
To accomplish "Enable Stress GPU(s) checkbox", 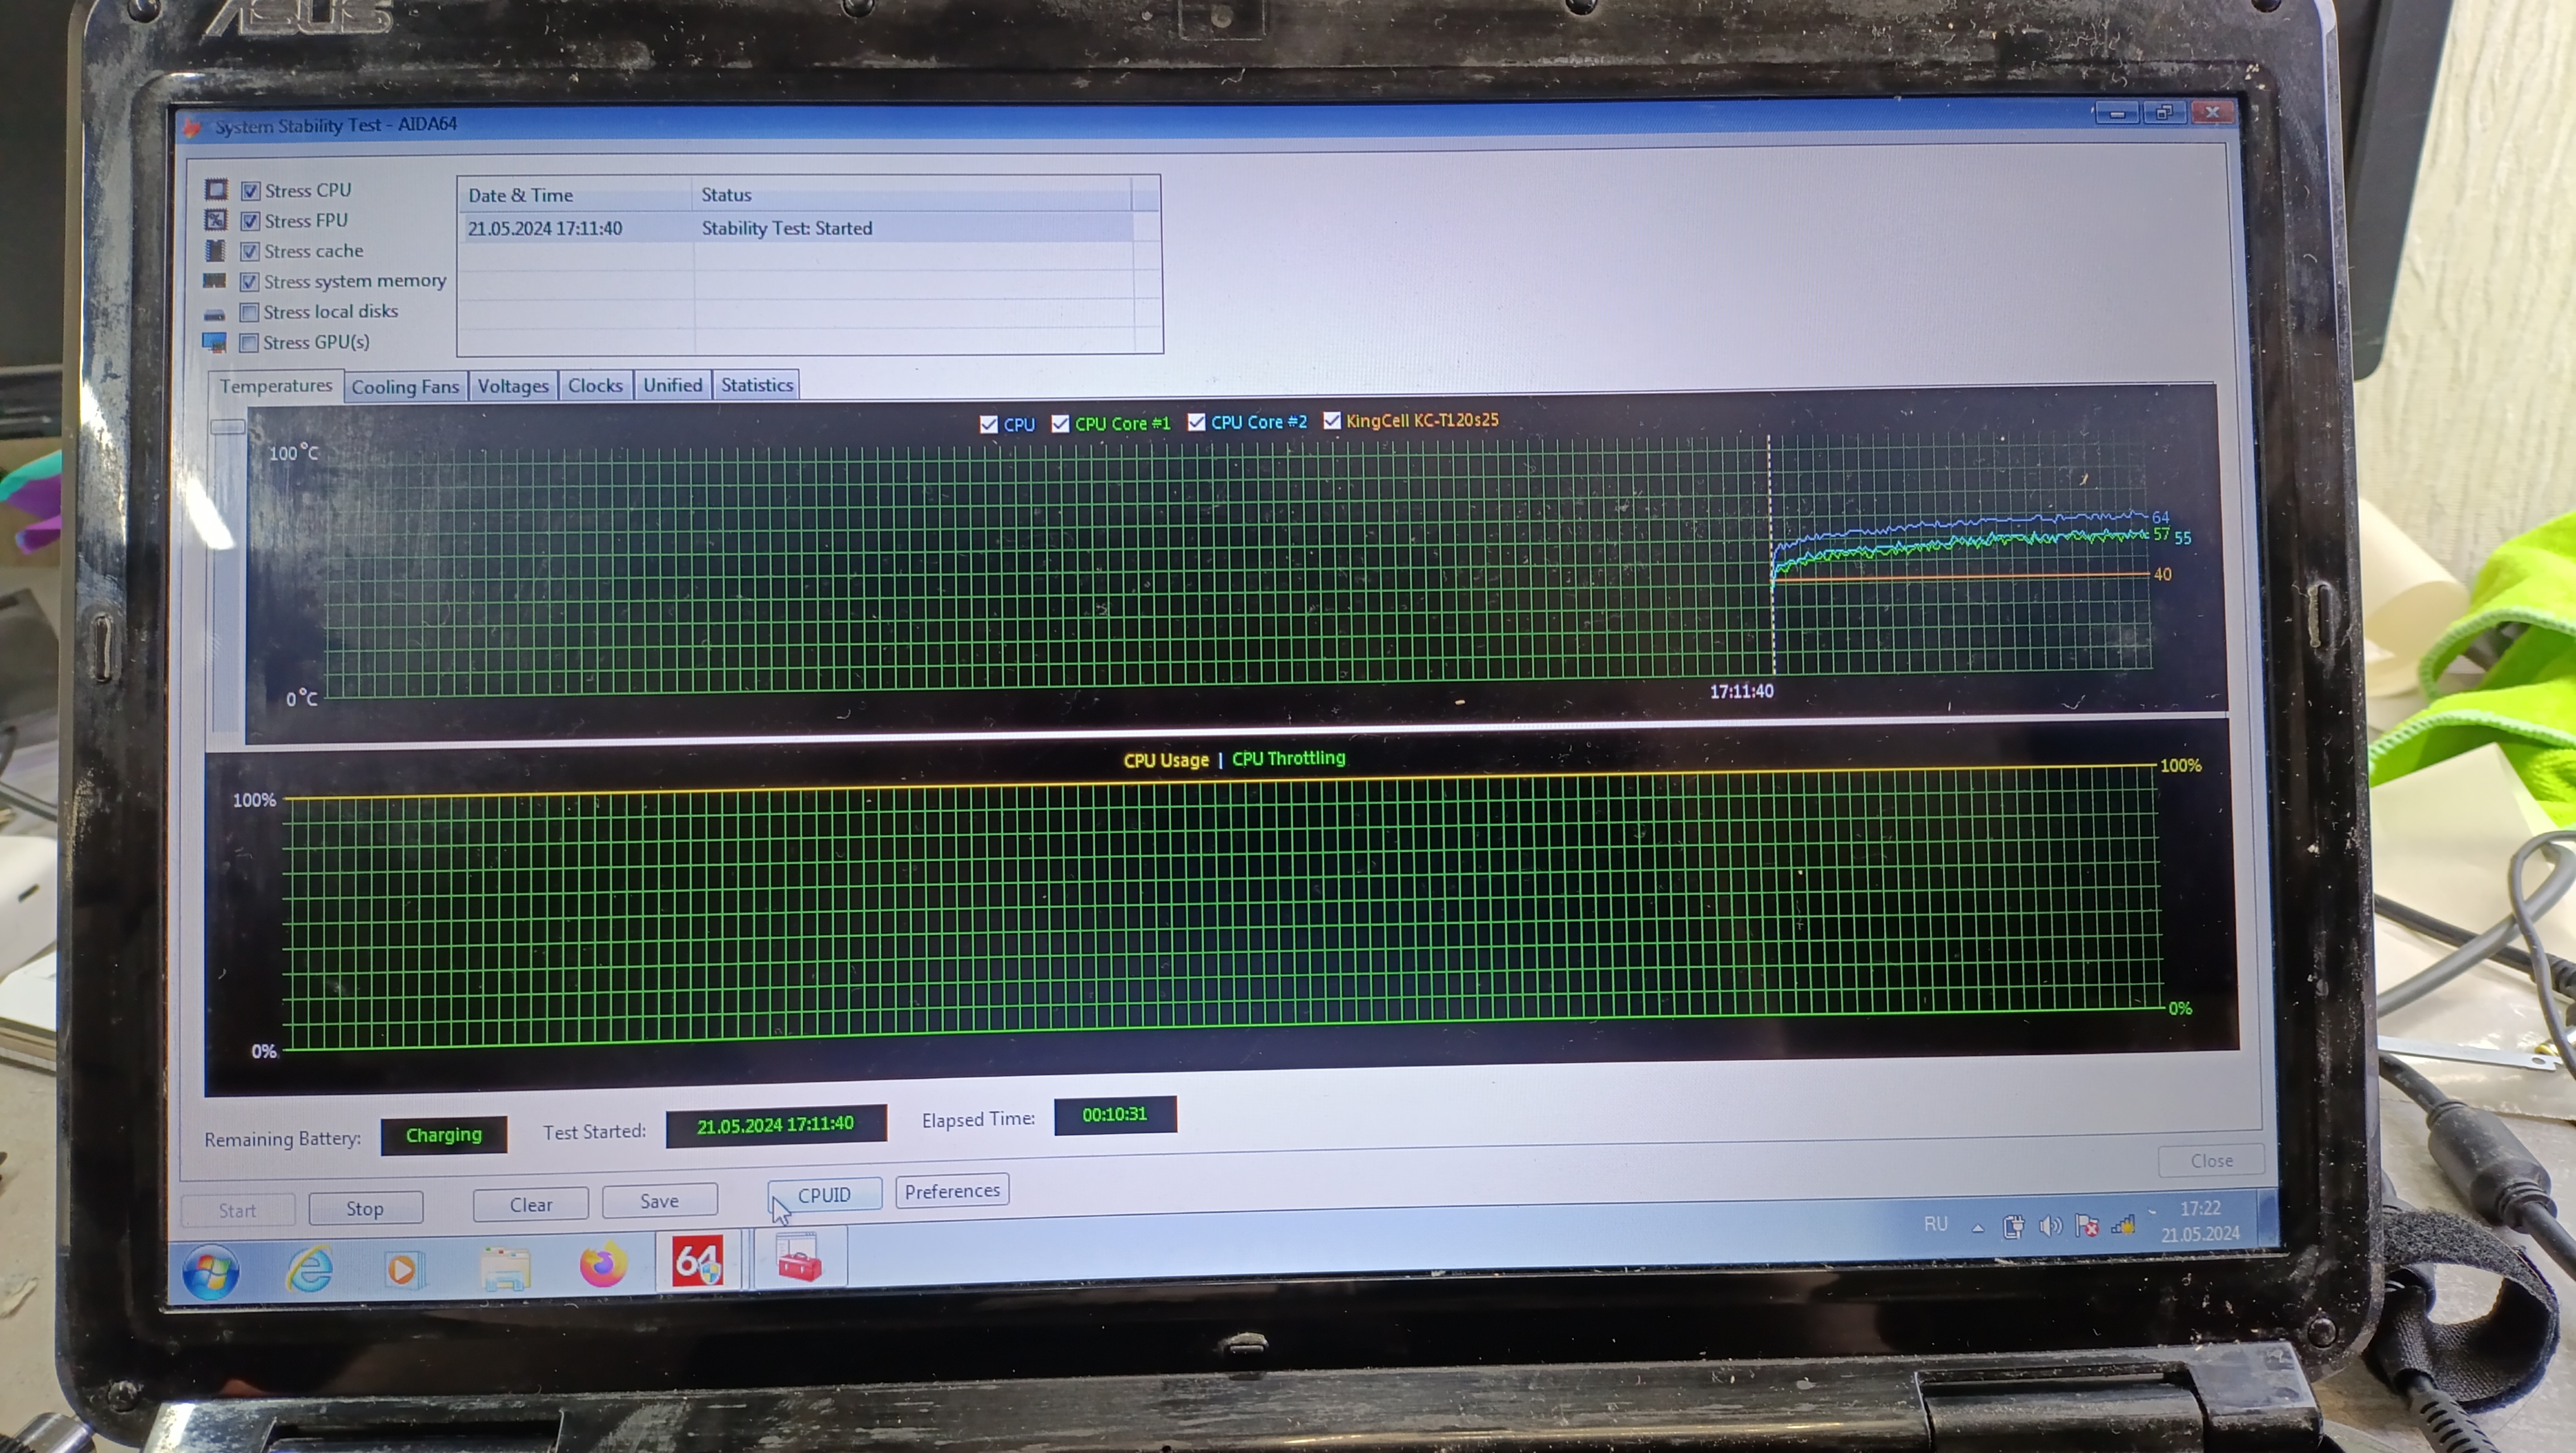I will click(250, 343).
